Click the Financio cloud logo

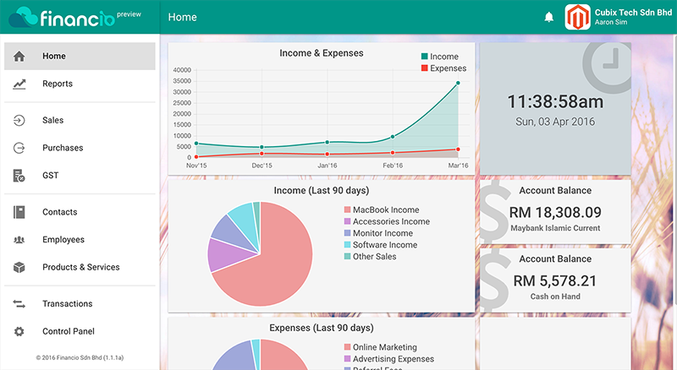point(24,17)
